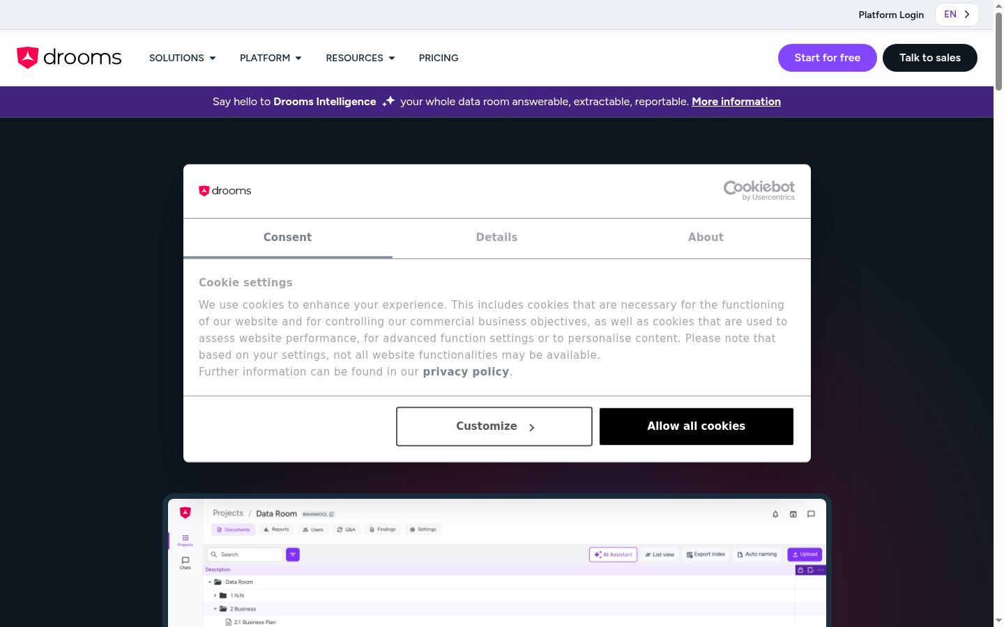Image resolution: width=1004 pixels, height=627 pixels.
Task: Click the three-dots icon in the Description row
Action: 821,570
